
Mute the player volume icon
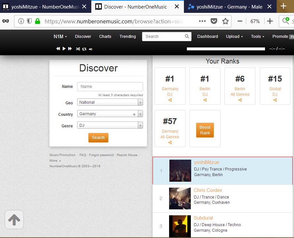coord(91,49)
